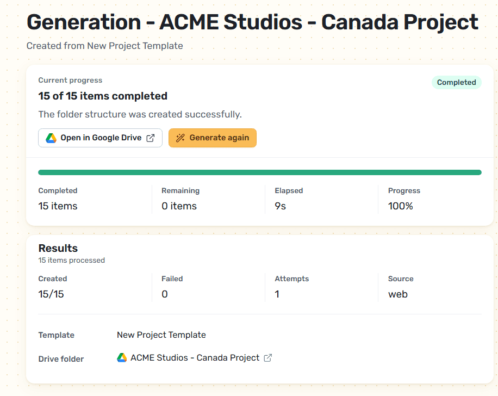498x396 pixels.
Task: Click the 'Attempts' label
Action: tap(291, 279)
